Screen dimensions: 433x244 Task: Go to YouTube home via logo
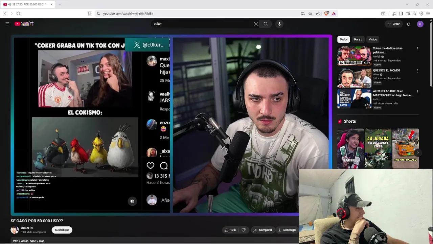pyautogui.click(x=24, y=24)
